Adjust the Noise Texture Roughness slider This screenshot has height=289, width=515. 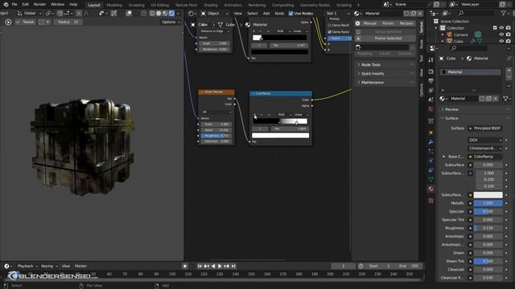click(216, 136)
